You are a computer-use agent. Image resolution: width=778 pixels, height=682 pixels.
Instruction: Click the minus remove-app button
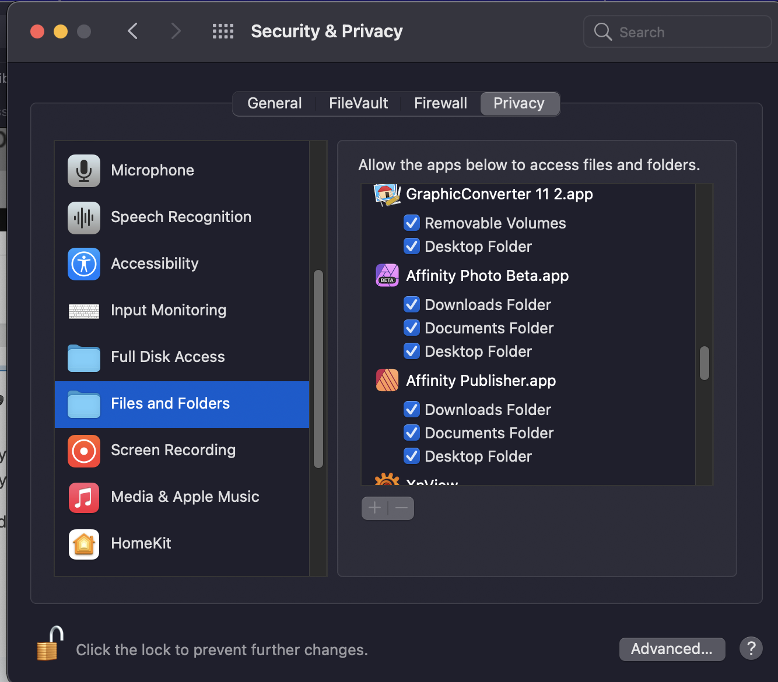401,508
